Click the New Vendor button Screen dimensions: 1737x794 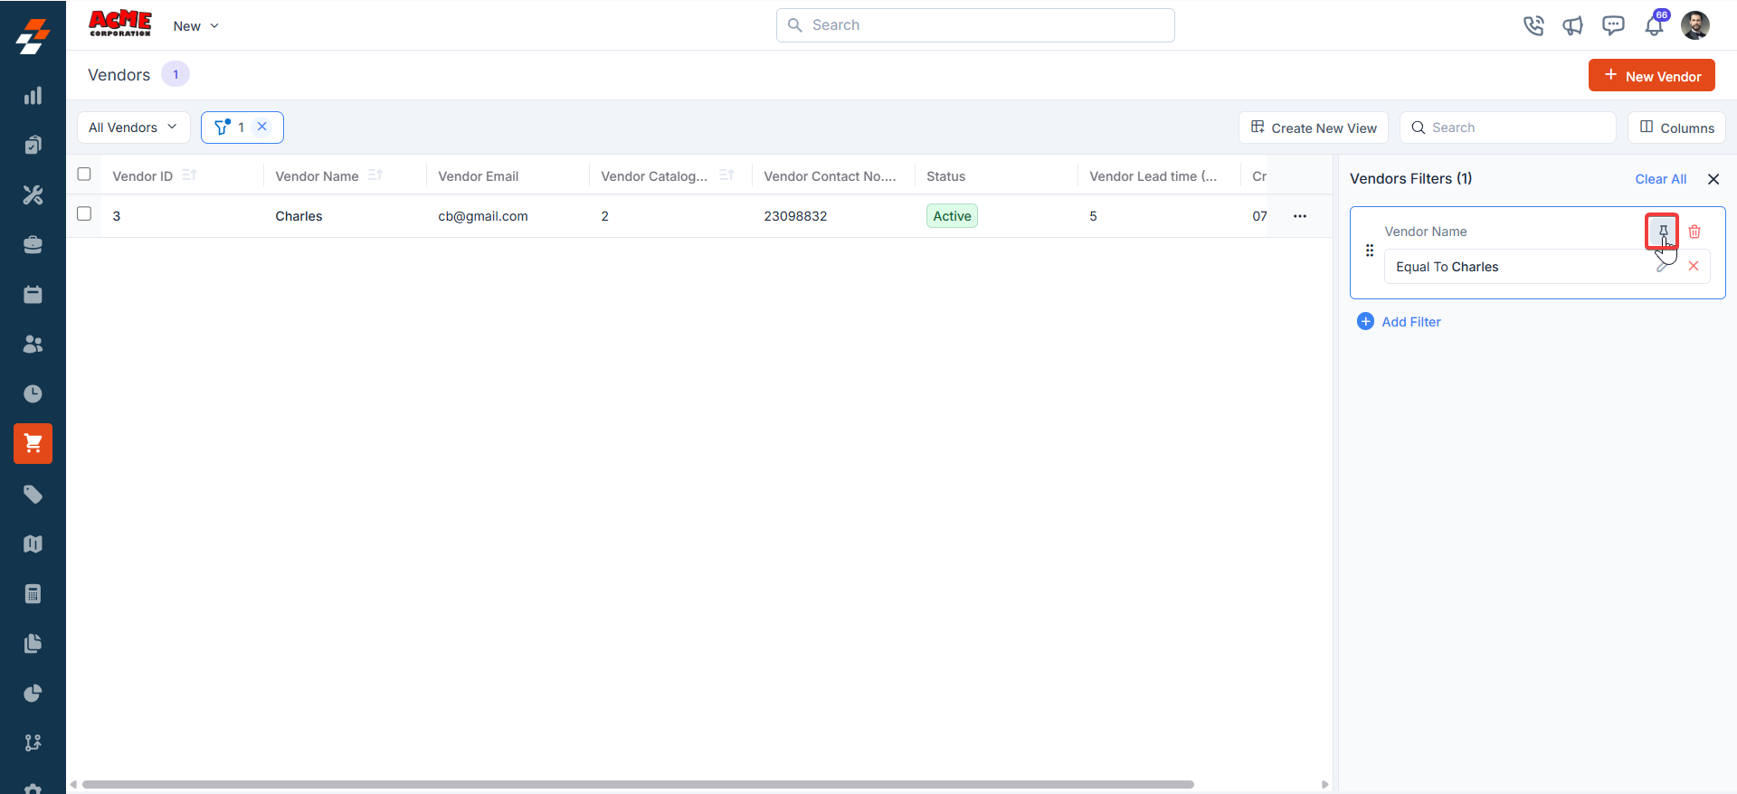(x=1652, y=76)
